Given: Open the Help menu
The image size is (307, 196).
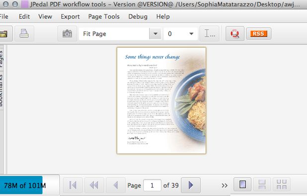Looking at the screenshot, I should click(x=163, y=16).
